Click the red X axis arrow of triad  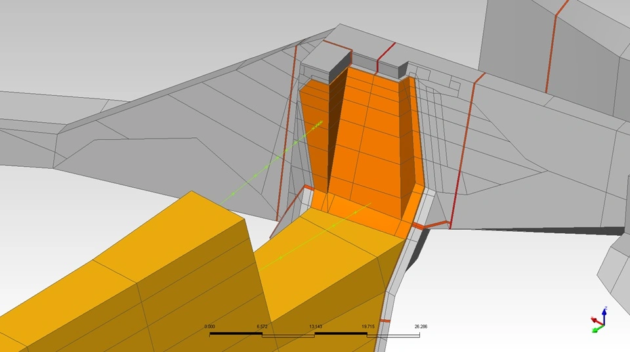(x=594, y=320)
